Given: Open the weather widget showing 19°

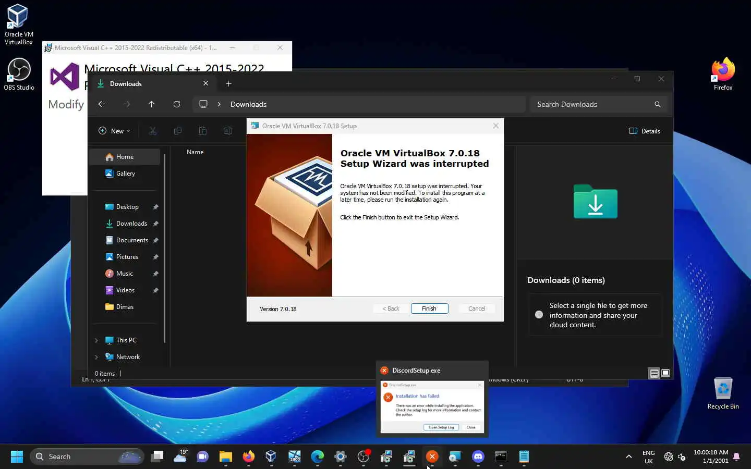Looking at the screenshot, I should pos(180,456).
